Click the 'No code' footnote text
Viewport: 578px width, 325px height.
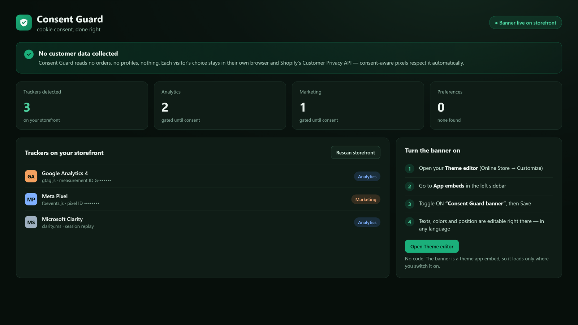click(477, 263)
